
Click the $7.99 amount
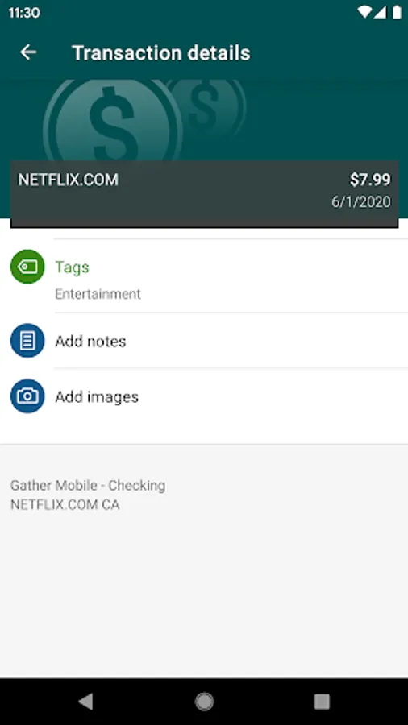(x=370, y=180)
